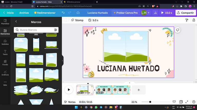Collapse the side panel with the arrow handle

tap(62, 61)
